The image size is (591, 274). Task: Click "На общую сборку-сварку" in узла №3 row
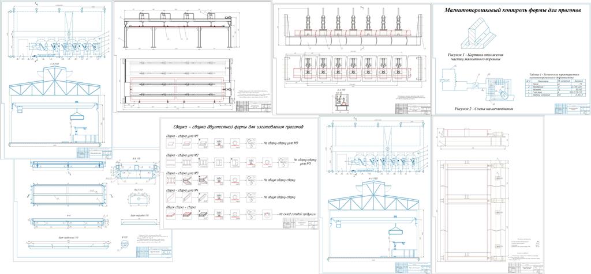[279, 180]
